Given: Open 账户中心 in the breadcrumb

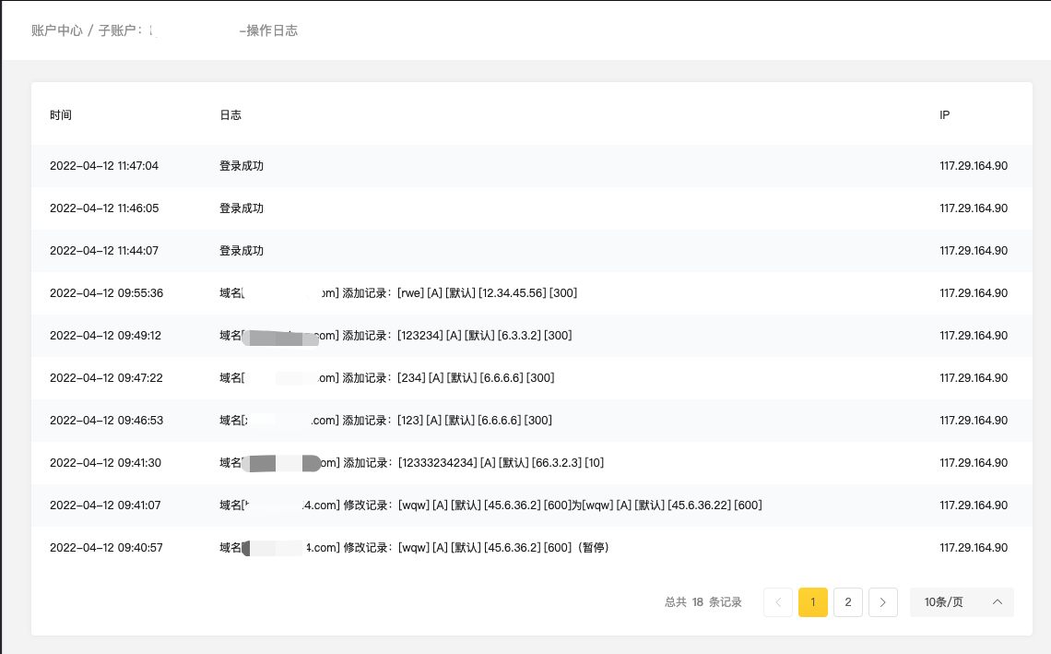Looking at the screenshot, I should point(56,30).
